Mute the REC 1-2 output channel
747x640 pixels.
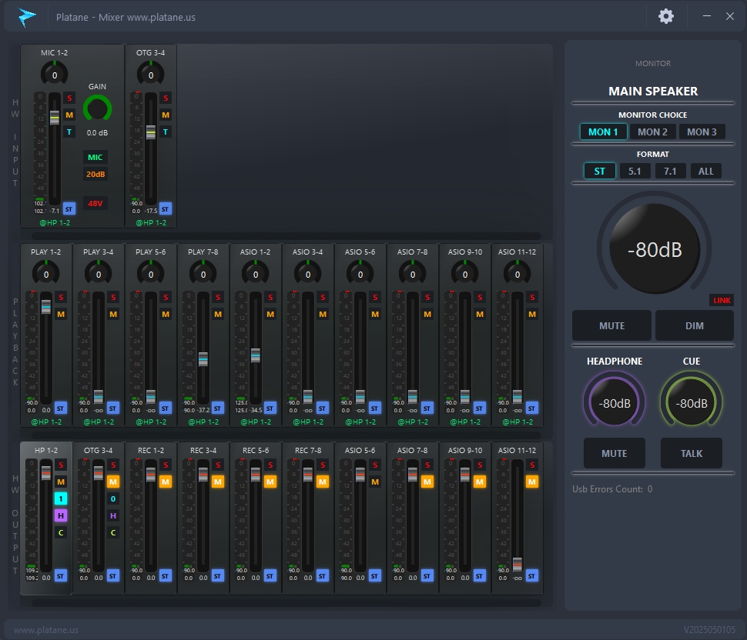tap(166, 482)
